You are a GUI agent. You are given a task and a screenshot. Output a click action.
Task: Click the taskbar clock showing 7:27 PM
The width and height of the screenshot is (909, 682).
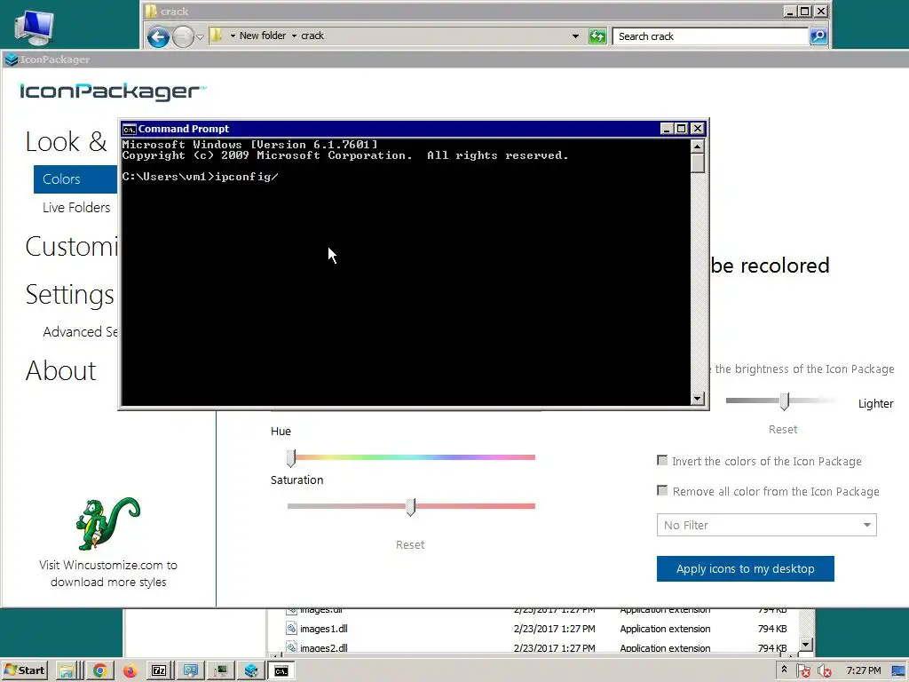pos(863,670)
